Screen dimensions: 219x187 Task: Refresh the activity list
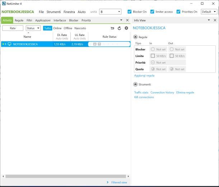[x=119, y=28]
